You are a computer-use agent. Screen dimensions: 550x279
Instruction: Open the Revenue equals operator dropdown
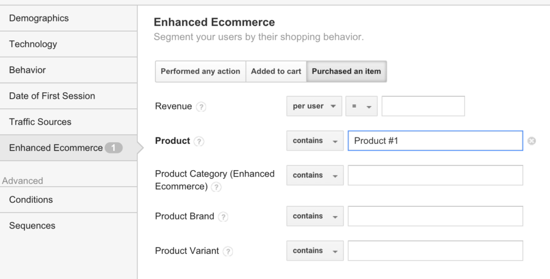(361, 106)
